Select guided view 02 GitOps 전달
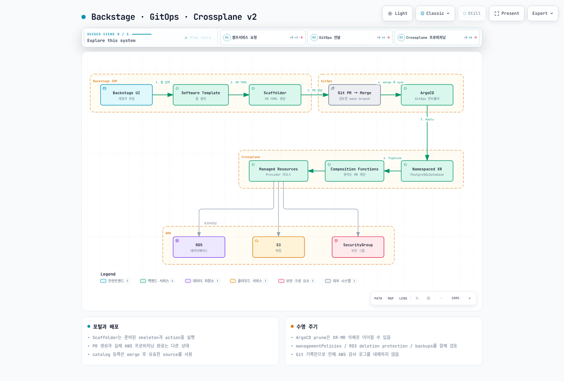This screenshot has width=564, height=381. [x=350, y=37]
